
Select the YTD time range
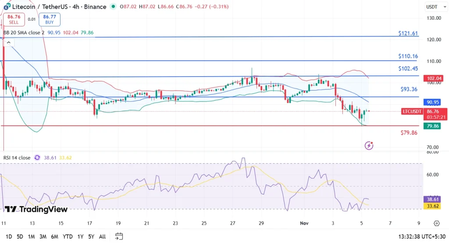tap(68, 236)
